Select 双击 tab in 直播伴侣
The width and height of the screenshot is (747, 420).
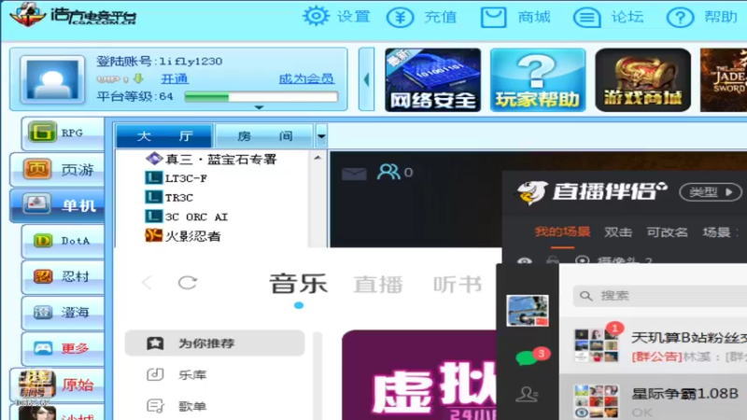point(618,231)
